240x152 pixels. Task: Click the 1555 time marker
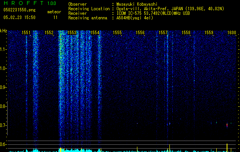coord(118,33)
